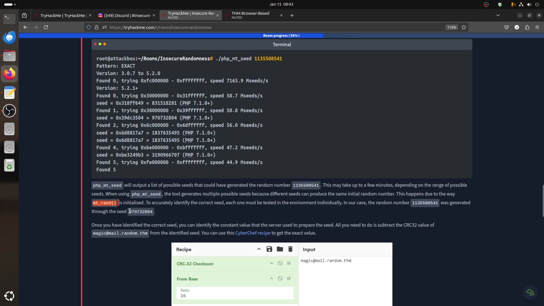The width and height of the screenshot is (544, 306).
Task: Click the Room progress bar
Action: coord(281,36)
